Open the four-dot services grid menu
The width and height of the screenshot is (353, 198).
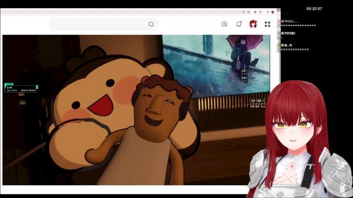pos(268,24)
